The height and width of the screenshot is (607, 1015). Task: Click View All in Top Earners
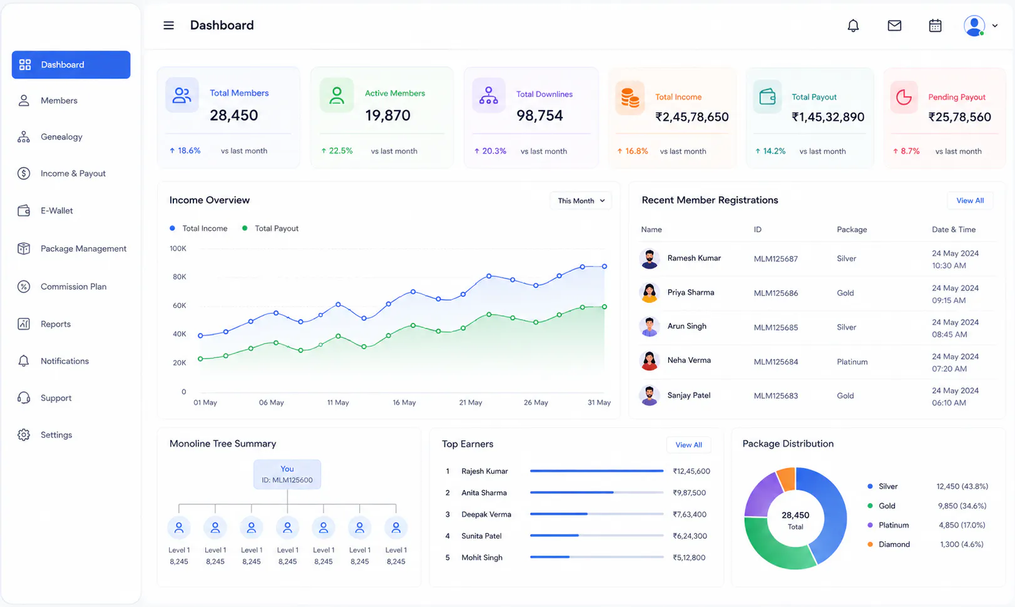click(x=688, y=445)
